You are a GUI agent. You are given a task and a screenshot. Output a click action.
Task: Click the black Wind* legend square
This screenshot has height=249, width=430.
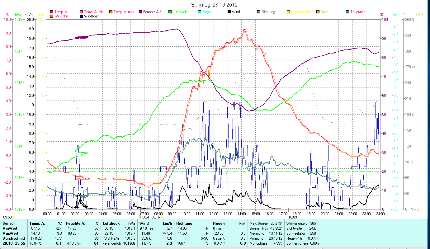coord(229,12)
